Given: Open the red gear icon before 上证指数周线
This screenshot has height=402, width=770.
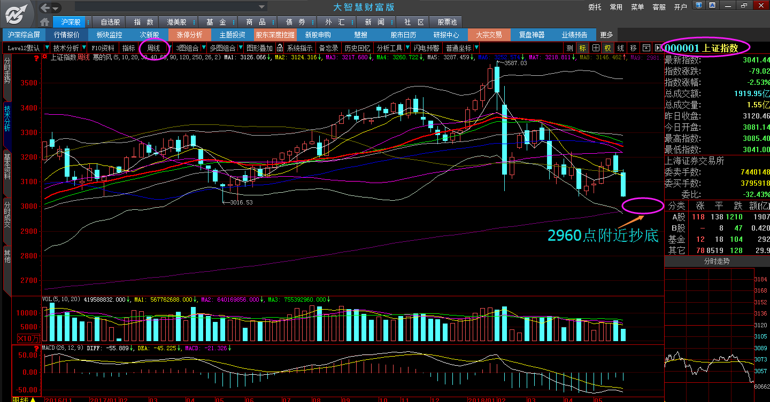Looking at the screenshot, I should (x=45, y=57).
